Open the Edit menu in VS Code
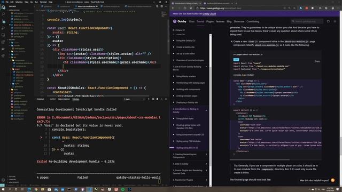 click(x=12, y=2)
